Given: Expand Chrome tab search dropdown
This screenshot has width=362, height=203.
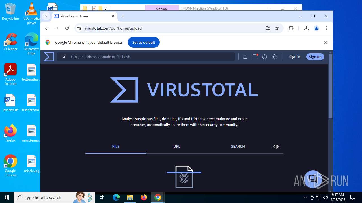Looking at the screenshot, I should pos(46,16).
